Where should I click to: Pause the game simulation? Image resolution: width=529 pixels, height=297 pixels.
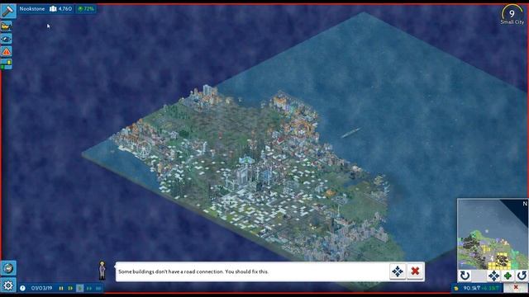[61, 288]
